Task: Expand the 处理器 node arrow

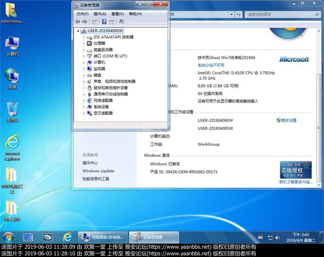Action: (84, 43)
